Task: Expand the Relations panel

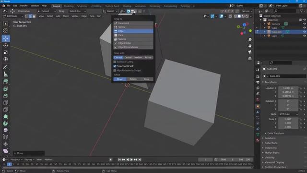Action: click(270, 138)
